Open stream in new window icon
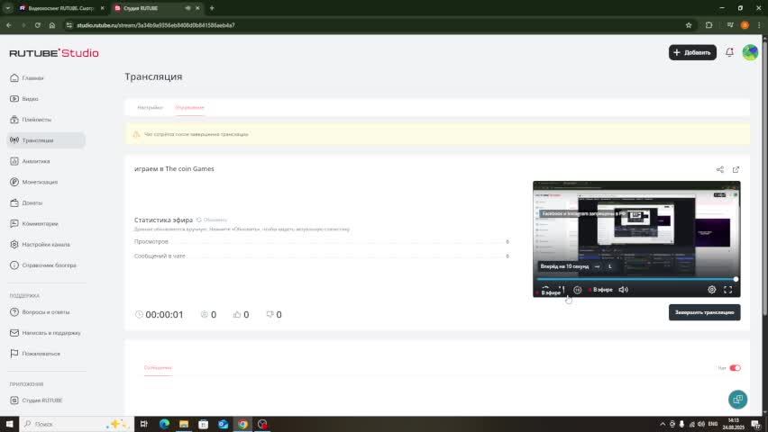The width and height of the screenshot is (768, 432). pos(736,169)
